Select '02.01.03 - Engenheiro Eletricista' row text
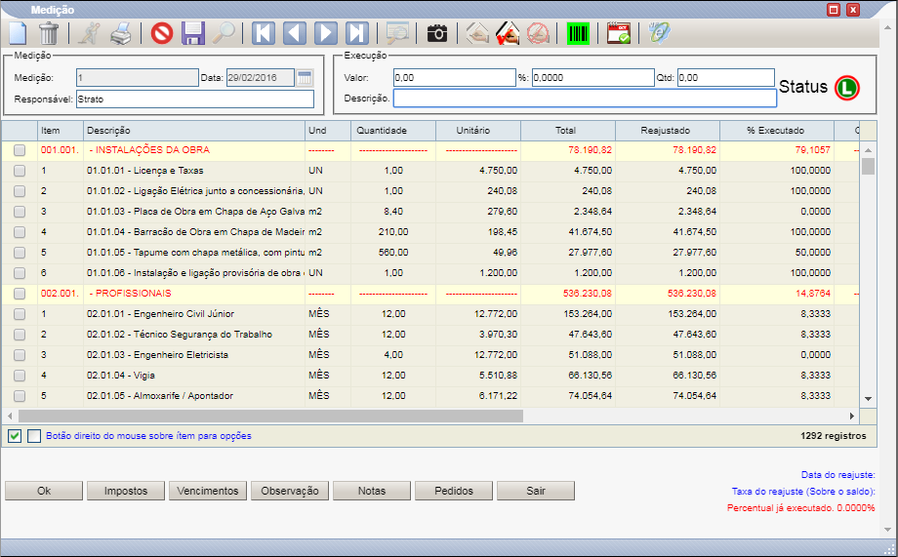 click(157, 355)
